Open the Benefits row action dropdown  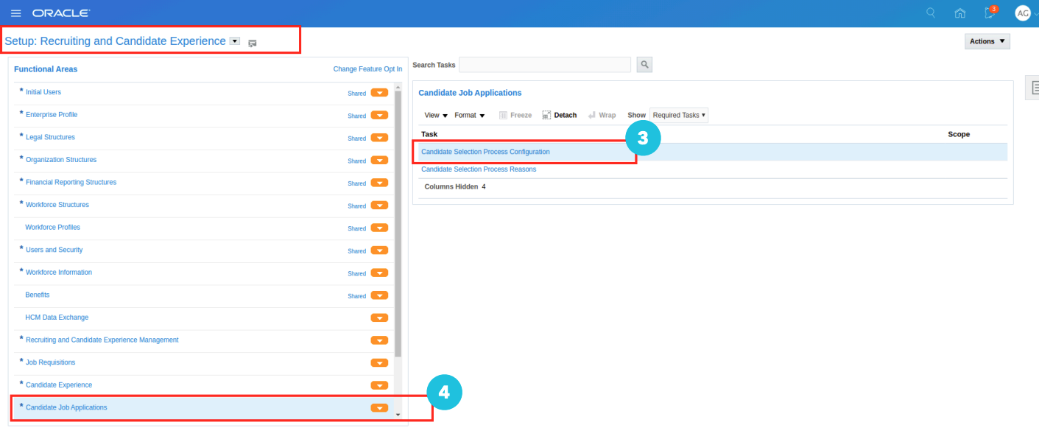(x=379, y=295)
